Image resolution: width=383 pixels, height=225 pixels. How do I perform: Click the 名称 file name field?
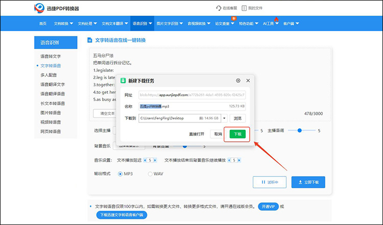[192, 107]
